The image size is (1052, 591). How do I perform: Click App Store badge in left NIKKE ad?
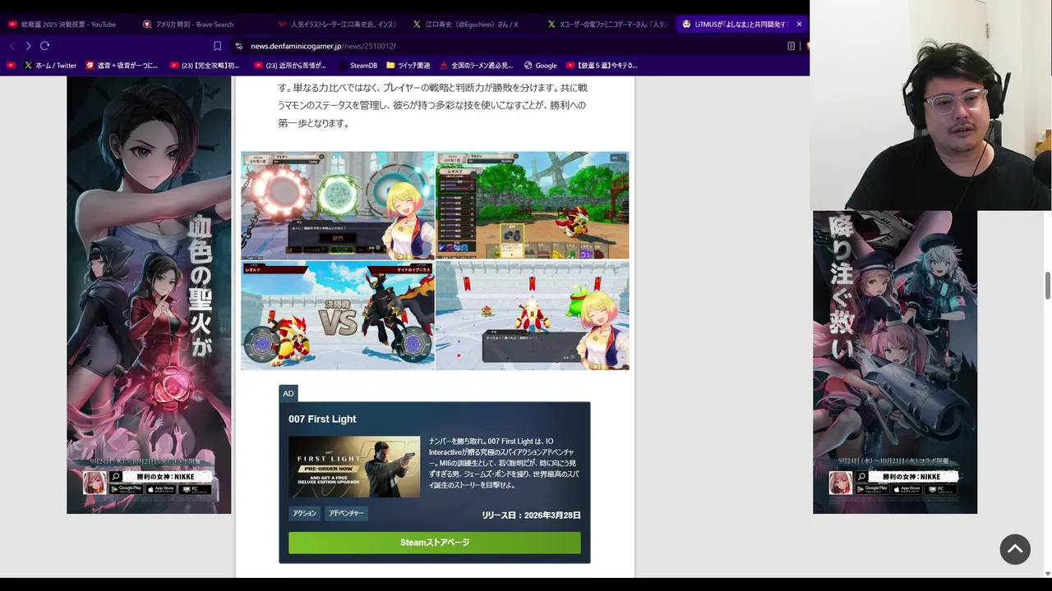160,489
